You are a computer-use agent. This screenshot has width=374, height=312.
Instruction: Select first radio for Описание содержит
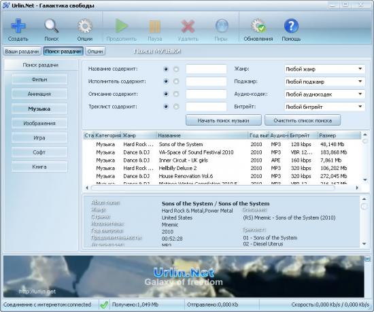[x=166, y=94]
